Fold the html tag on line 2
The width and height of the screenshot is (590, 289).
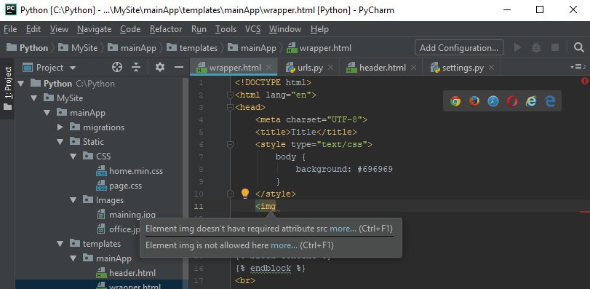tap(231, 95)
